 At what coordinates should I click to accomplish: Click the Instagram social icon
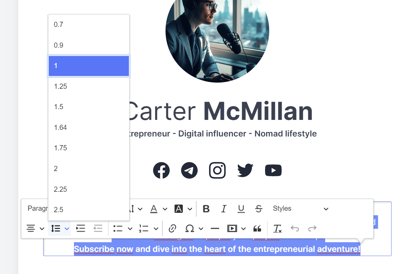217,170
